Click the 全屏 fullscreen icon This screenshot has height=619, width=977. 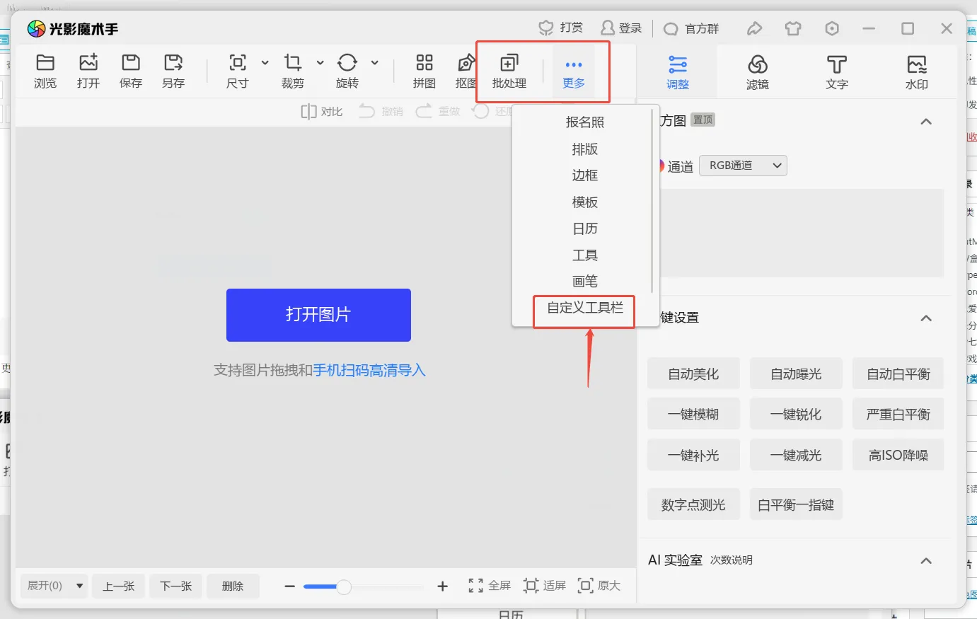pos(476,586)
